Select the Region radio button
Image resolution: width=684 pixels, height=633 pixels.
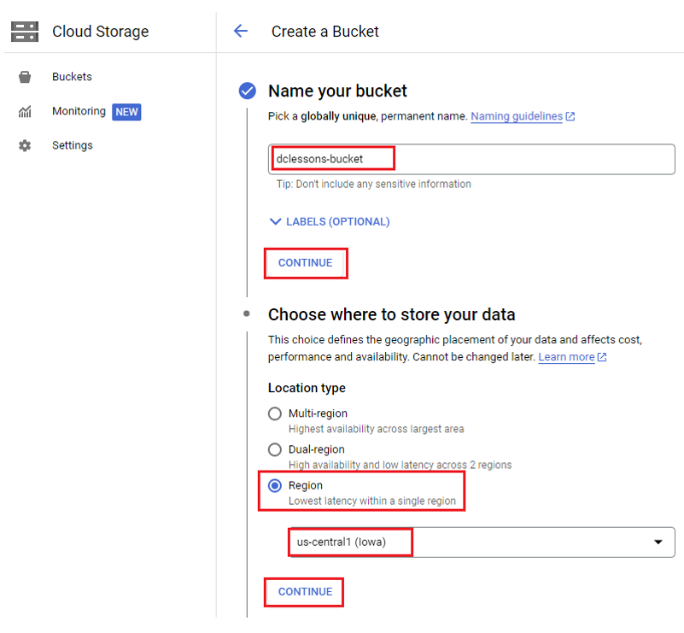pos(275,485)
